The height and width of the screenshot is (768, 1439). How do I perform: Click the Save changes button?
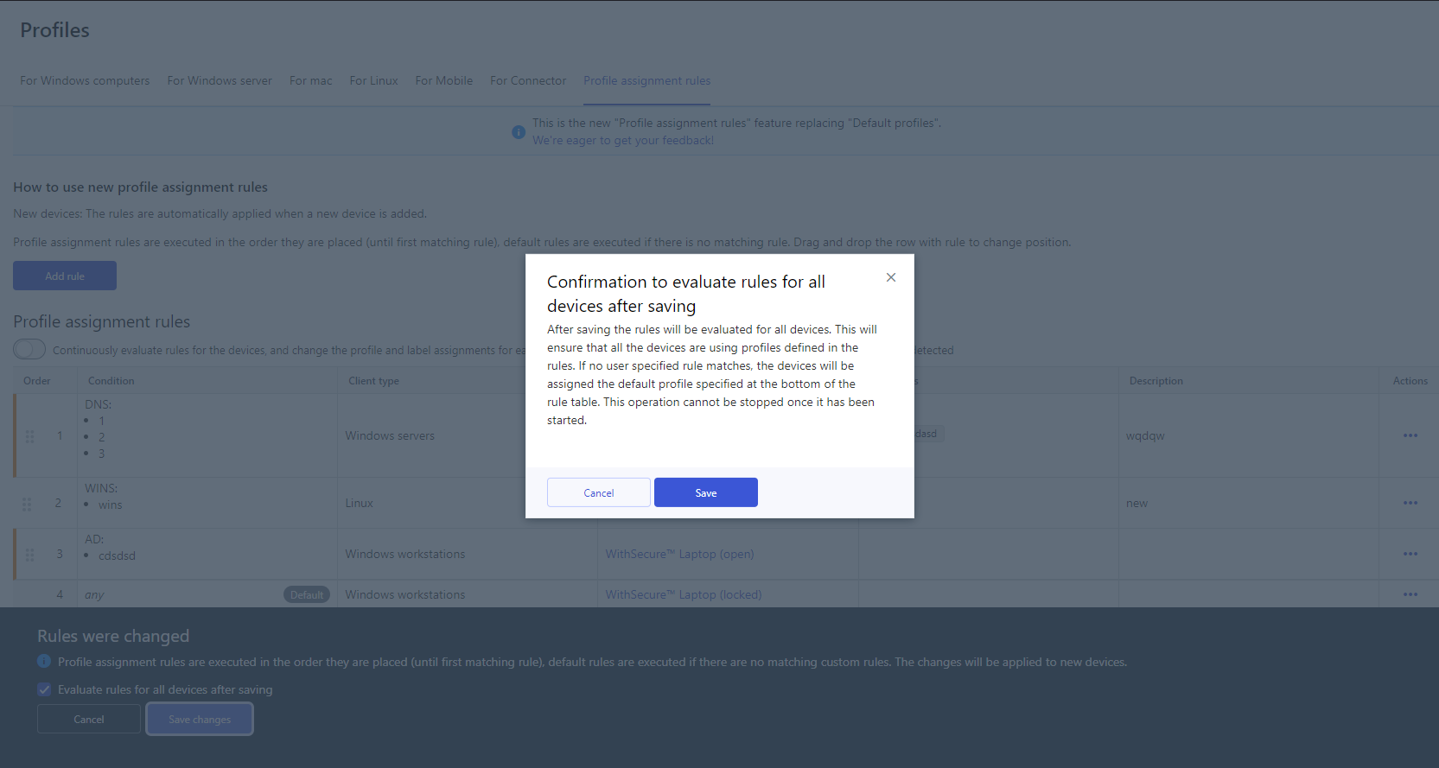click(200, 719)
